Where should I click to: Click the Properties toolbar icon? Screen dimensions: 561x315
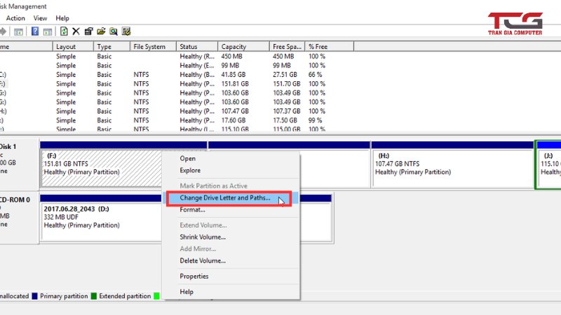point(88,31)
